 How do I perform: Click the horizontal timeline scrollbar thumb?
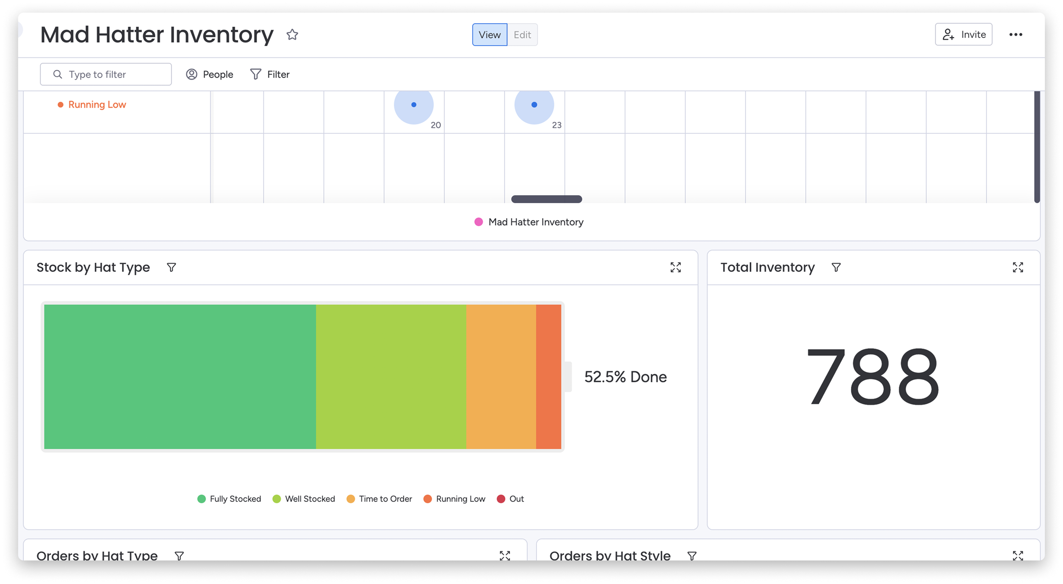pyautogui.click(x=546, y=199)
